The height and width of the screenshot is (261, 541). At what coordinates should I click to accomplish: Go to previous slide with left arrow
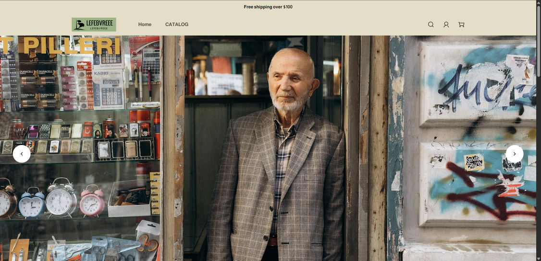[x=22, y=154]
